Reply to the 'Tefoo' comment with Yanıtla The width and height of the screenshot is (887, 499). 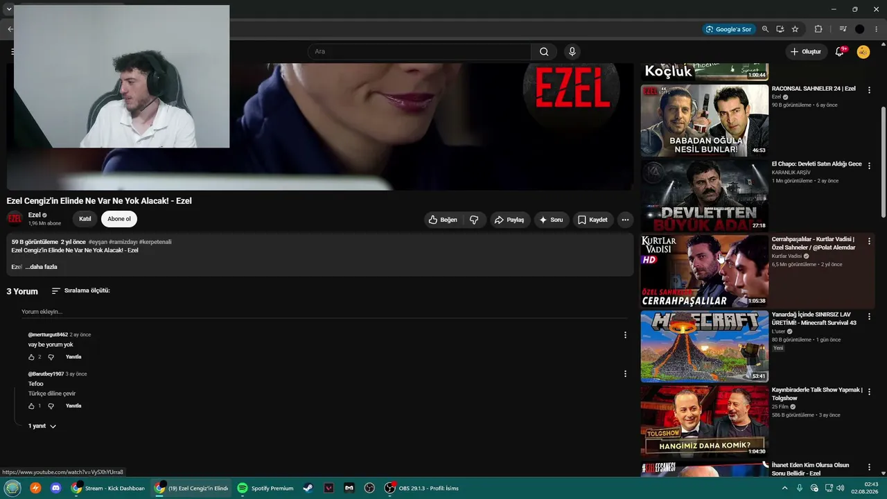point(73,406)
